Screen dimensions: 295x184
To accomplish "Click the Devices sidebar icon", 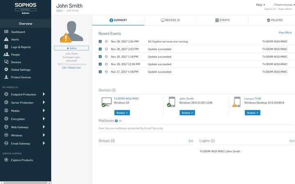I will pyautogui.click(x=6, y=62).
